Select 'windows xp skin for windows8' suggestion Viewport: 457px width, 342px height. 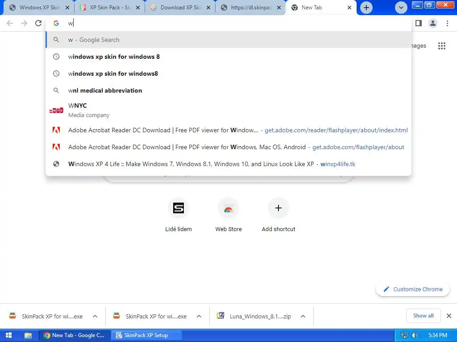(228, 73)
